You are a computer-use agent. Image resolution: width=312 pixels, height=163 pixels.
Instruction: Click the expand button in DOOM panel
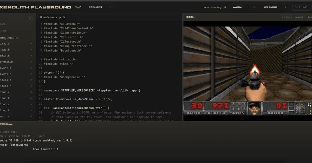[299, 17]
